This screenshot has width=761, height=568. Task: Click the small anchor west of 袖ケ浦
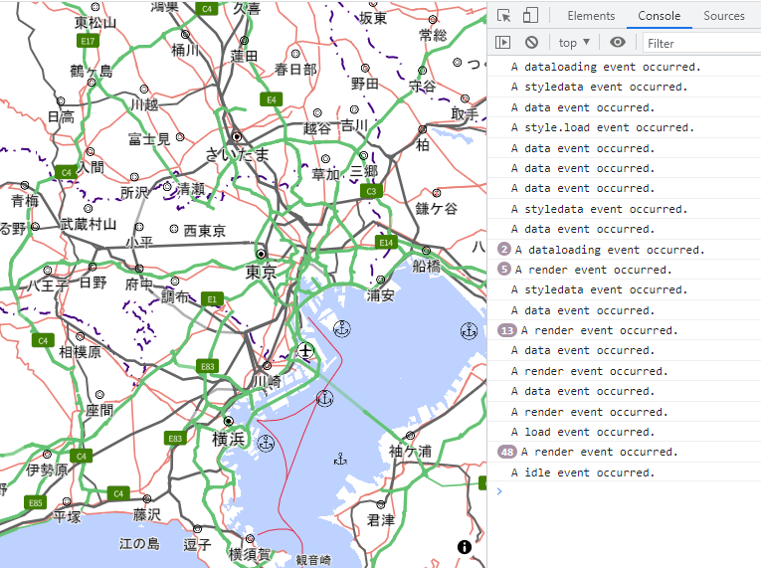[x=340, y=459]
